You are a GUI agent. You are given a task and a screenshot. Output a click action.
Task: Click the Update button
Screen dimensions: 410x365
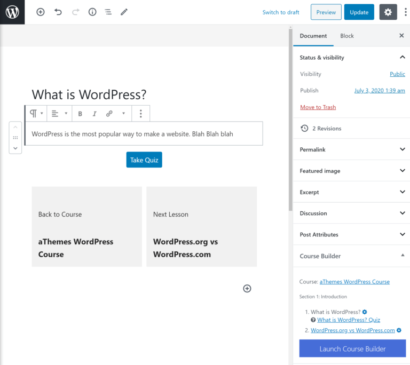pyautogui.click(x=359, y=12)
